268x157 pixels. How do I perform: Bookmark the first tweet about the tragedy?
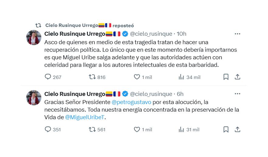pyautogui.click(x=226, y=77)
